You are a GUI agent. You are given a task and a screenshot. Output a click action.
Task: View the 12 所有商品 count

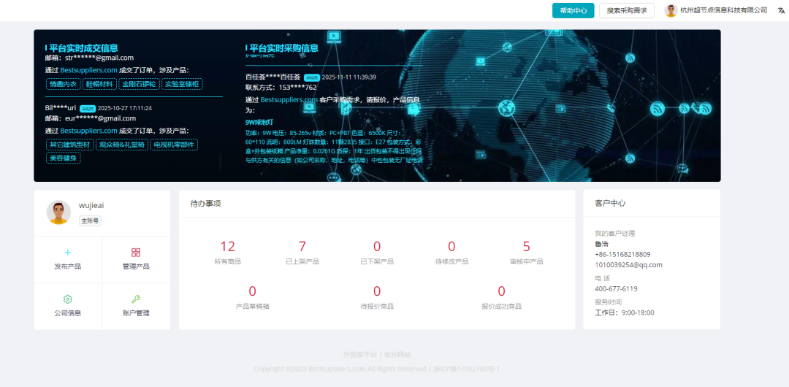click(228, 247)
